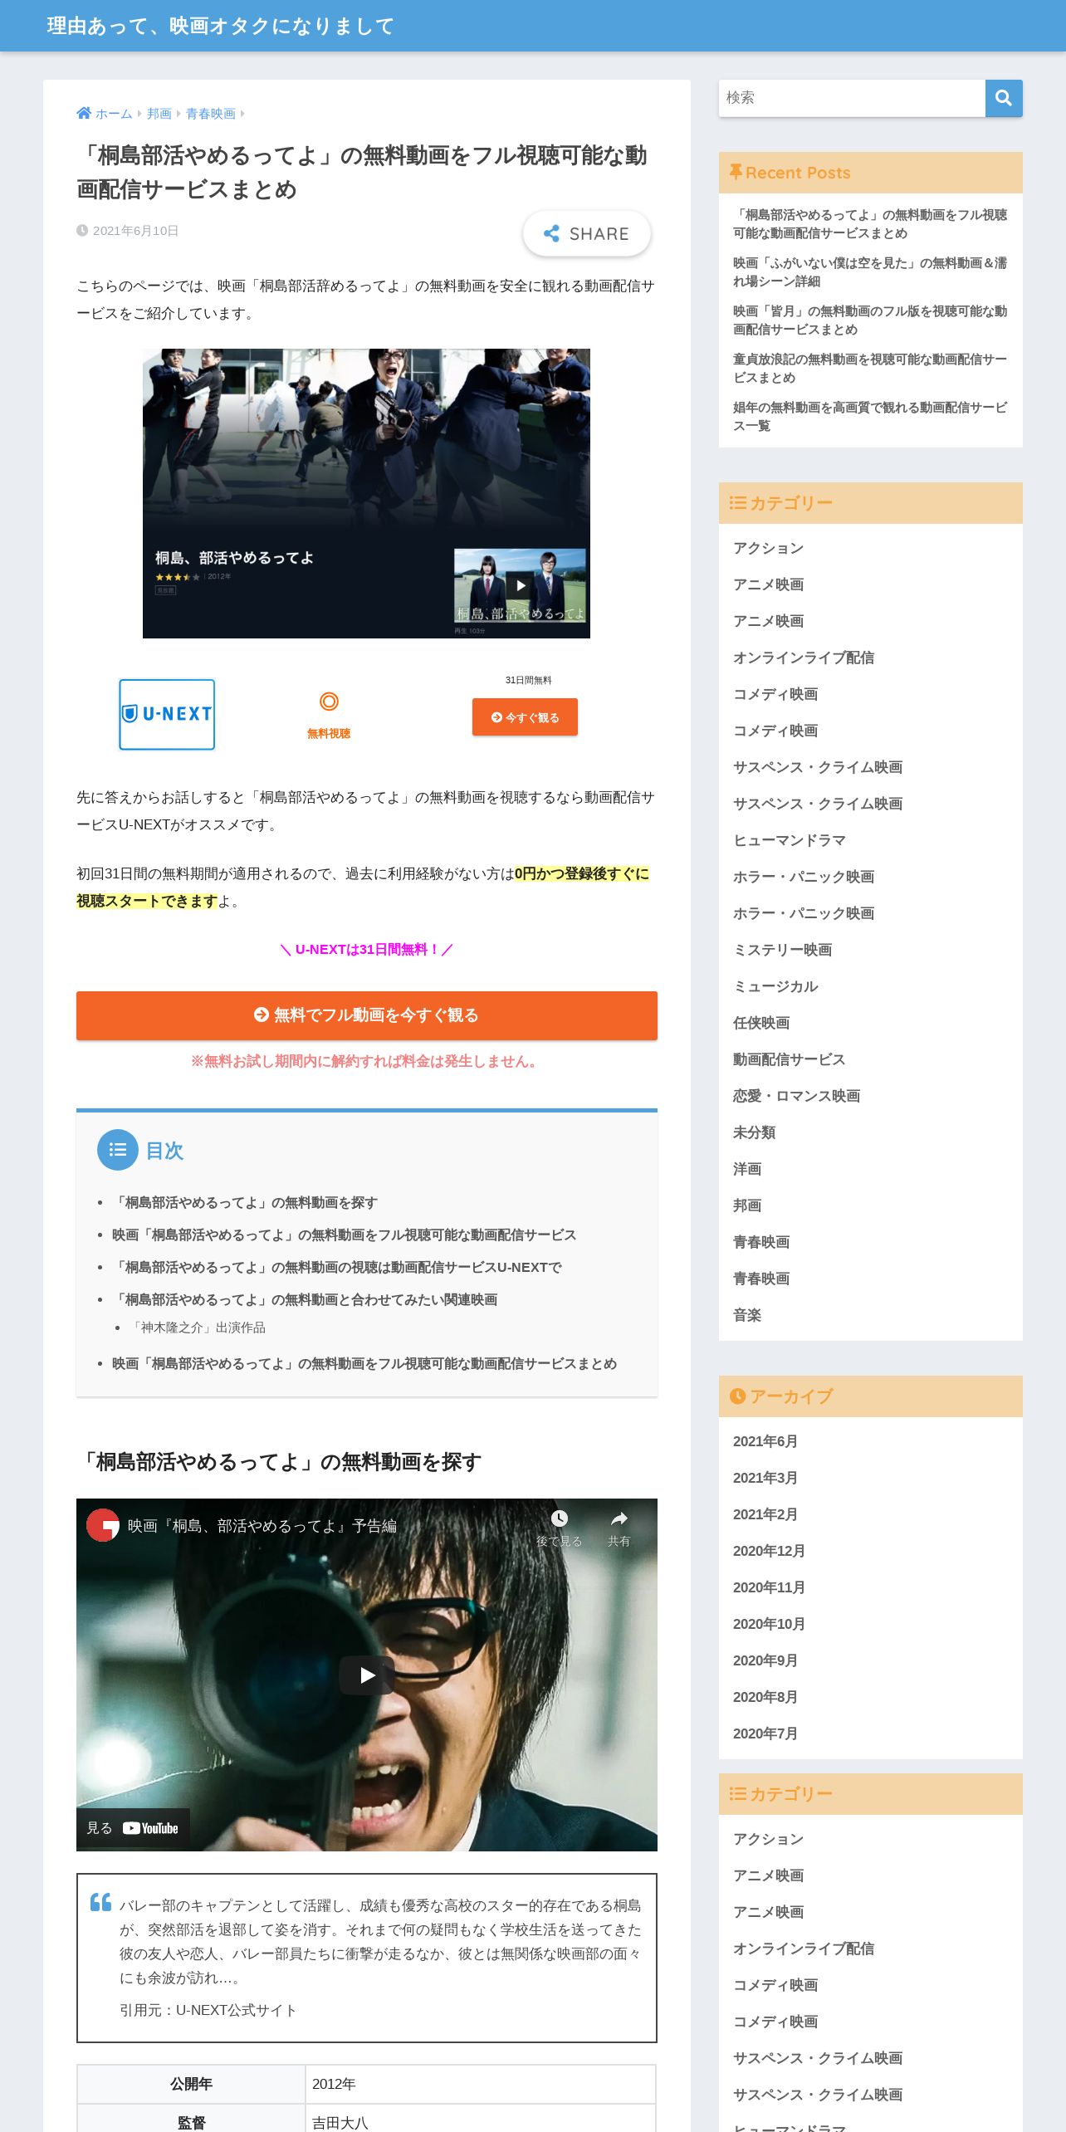The image size is (1066, 2132).
Task: Open archive 2020年11月
Action: click(x=769, y=1587)
